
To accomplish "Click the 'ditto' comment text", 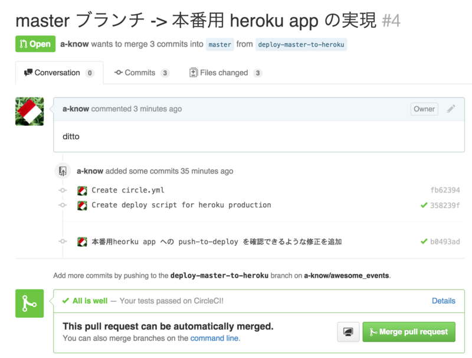I will point(71,136).
